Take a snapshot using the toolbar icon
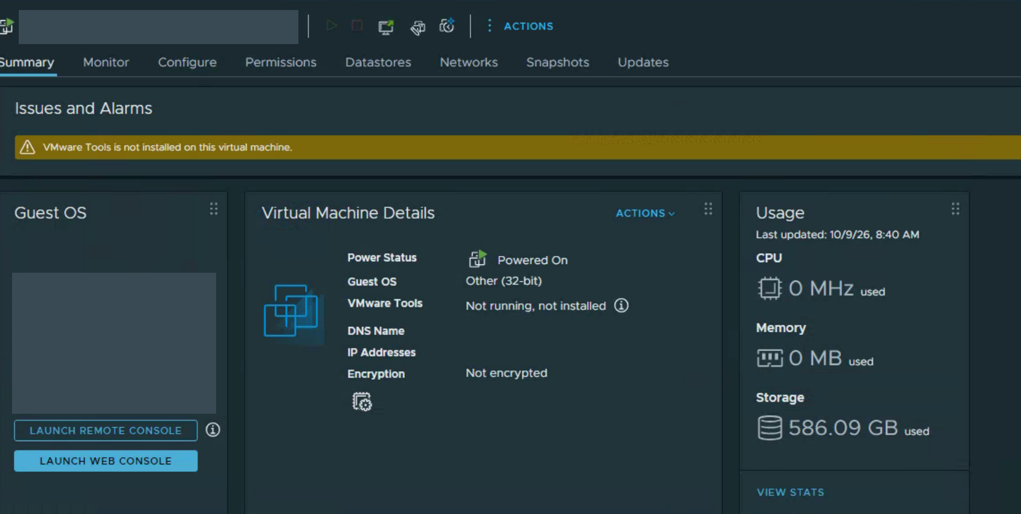The width and height of the screenshot is (1021, 514). click(447, 26)
